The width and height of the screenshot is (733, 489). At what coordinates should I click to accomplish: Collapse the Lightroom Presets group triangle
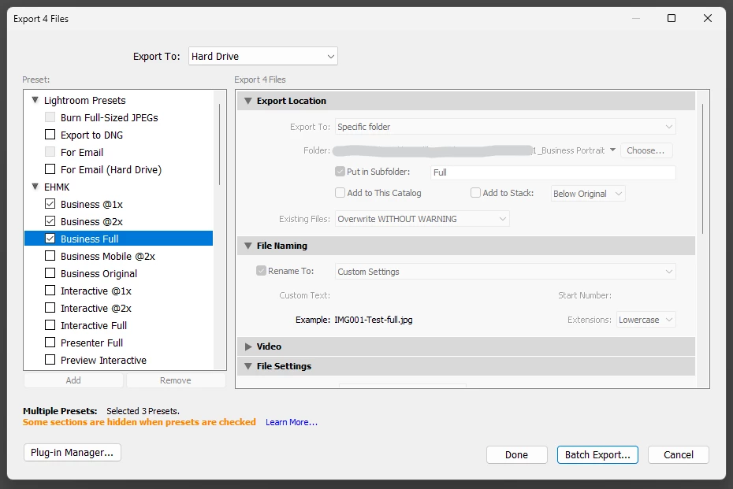35,100
